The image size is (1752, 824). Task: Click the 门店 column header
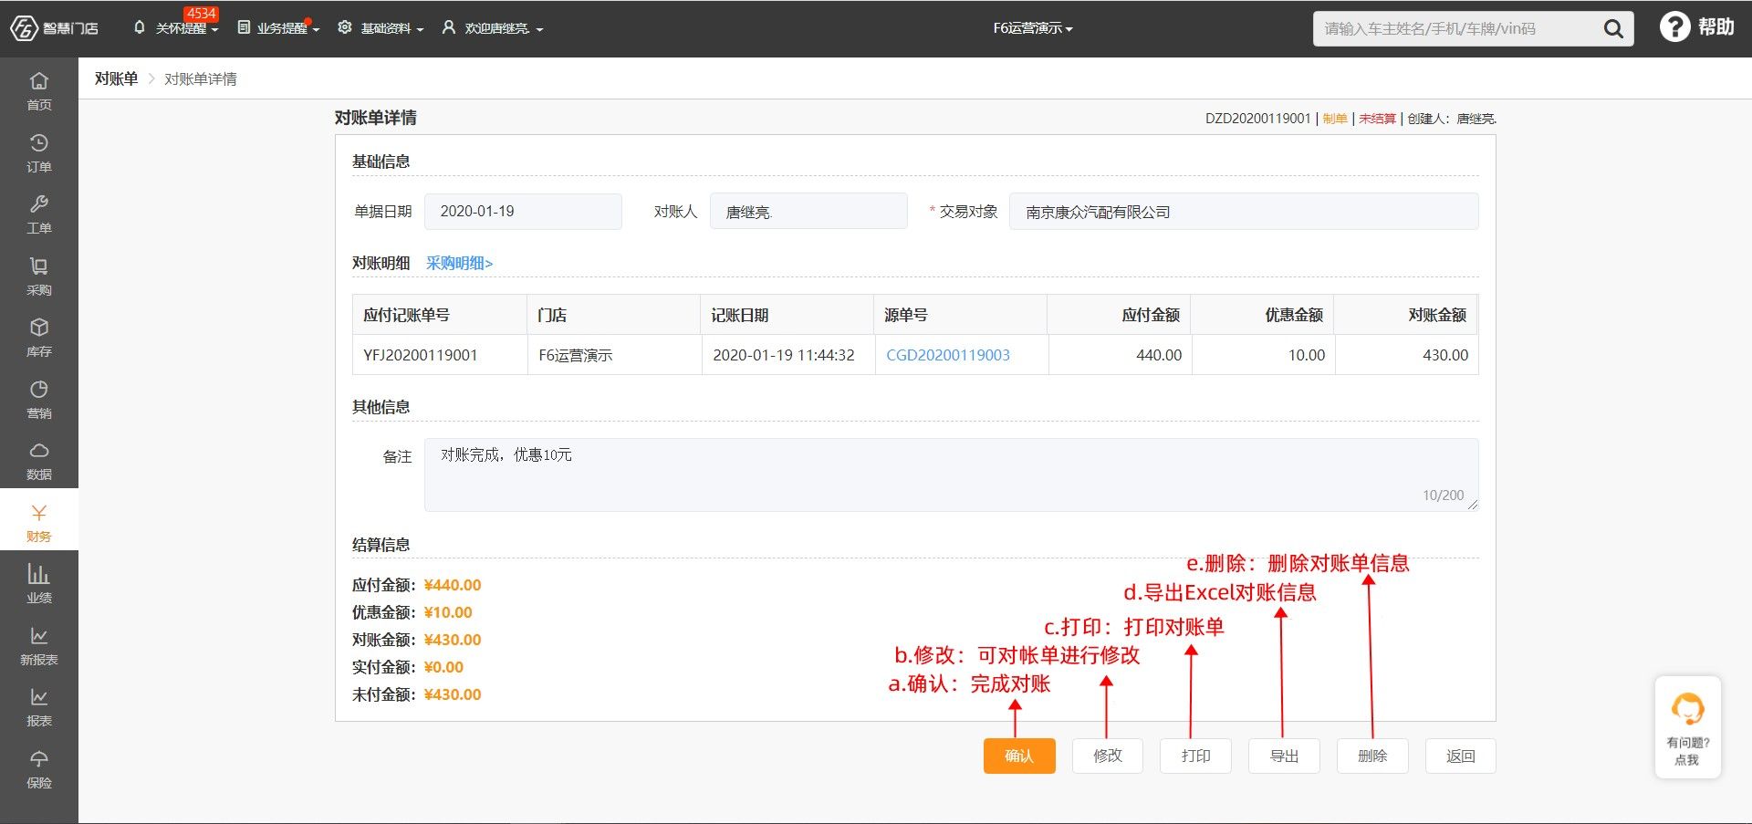point(614,315)
